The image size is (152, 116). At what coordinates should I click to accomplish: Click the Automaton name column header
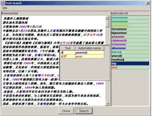[89, 48]
